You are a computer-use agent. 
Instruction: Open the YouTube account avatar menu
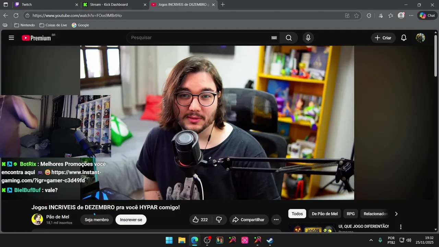pos(420,38)
